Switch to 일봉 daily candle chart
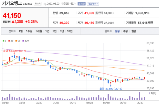 (x=117, y=31)
